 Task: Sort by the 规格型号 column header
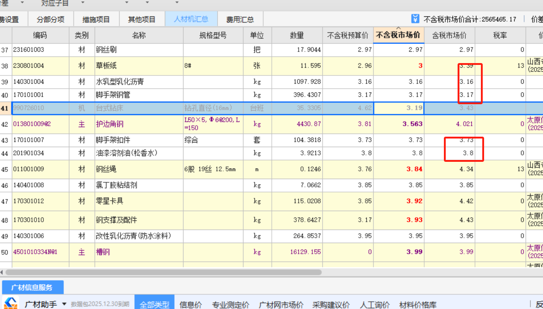213,35
